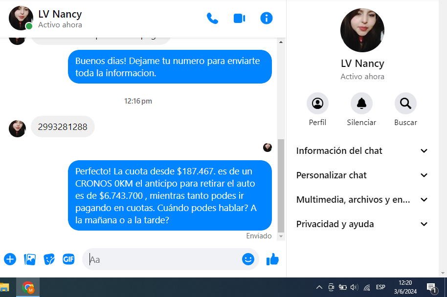Viewport: 447px width, 297px height.
Task: Choose a sticker from sticker icon
Action: pyautogui.click(x=49, y=259)
